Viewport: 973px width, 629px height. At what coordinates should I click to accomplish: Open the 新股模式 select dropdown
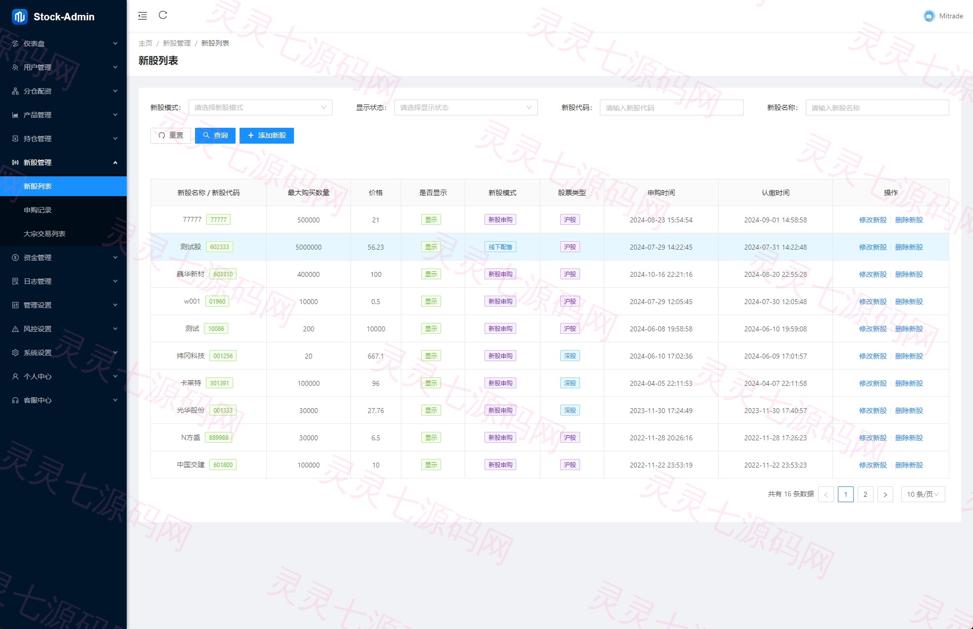coord(260,107)
